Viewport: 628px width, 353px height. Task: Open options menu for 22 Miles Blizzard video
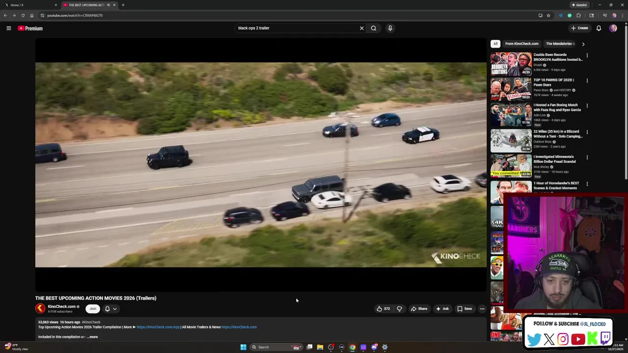tap(587, 132)
